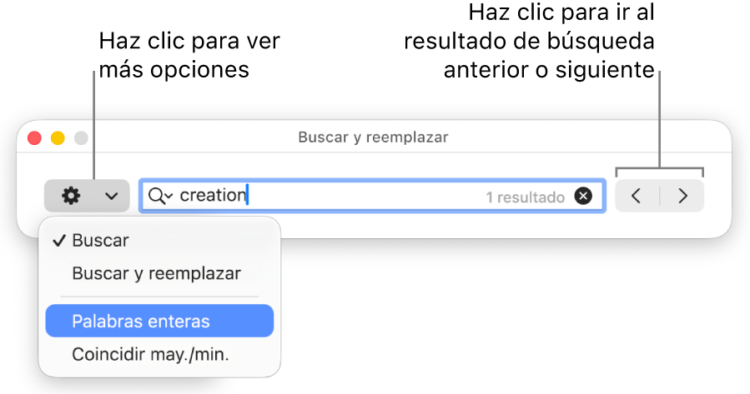Close the Buscar y reemplazar window

(x=34, y=137)
